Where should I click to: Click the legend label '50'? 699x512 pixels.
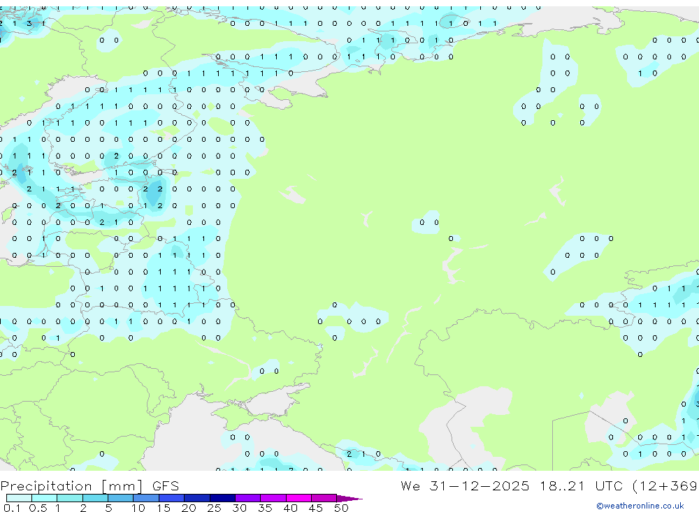coord(341,508)
